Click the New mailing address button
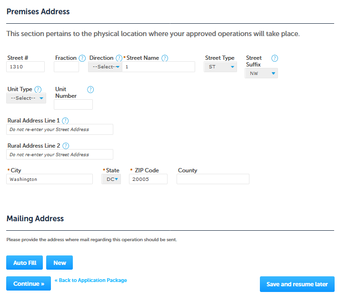 point(59,263)
